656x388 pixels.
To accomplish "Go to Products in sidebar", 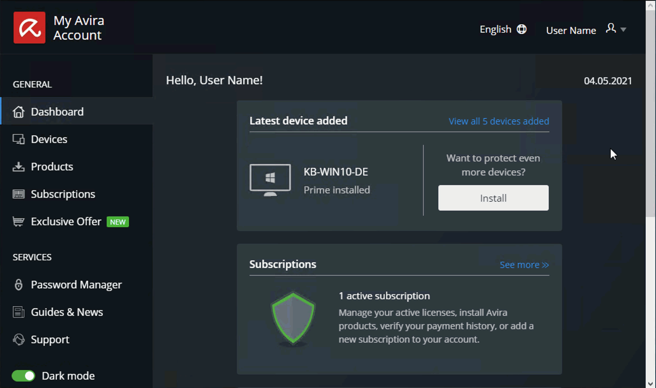I will pyautogui.click(x=77, y=167).
